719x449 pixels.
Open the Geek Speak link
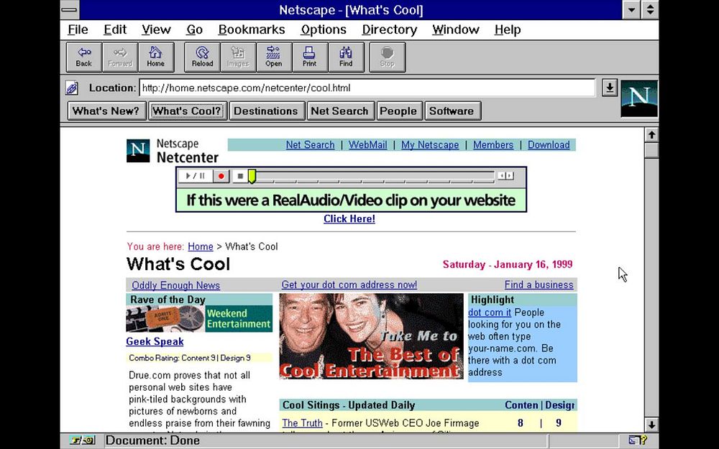click(x=155, y=341)
